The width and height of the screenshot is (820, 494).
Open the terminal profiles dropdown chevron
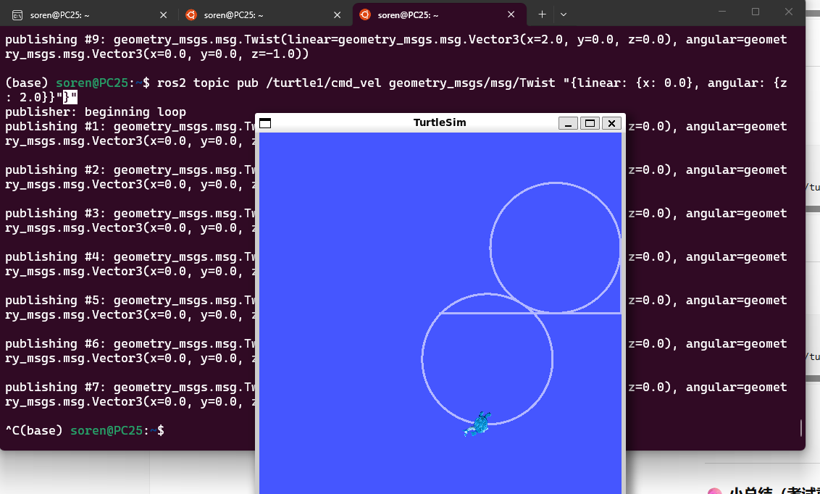point(564,14)
